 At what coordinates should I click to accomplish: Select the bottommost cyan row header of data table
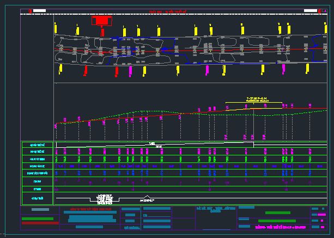point(38,198)
